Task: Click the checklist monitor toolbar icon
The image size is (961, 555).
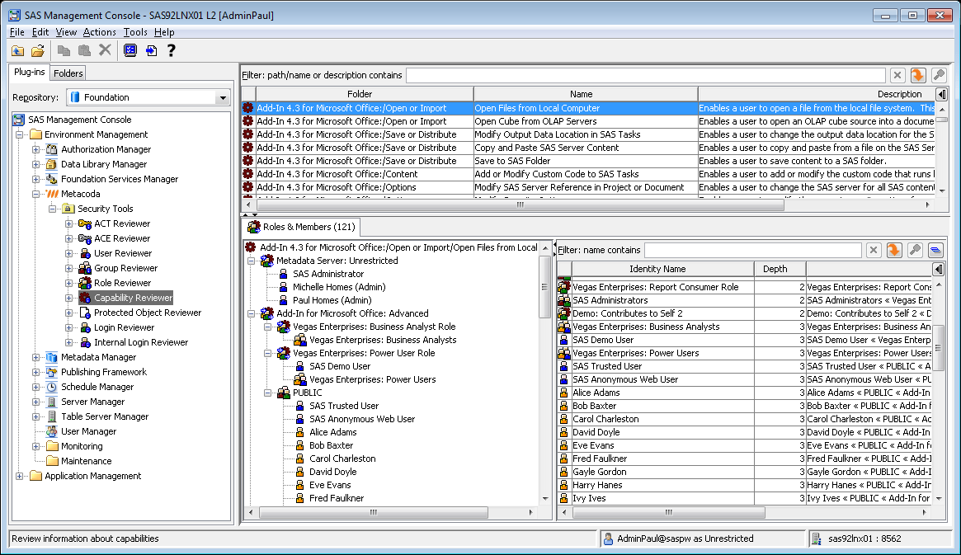Action: [x=130, y=50]
